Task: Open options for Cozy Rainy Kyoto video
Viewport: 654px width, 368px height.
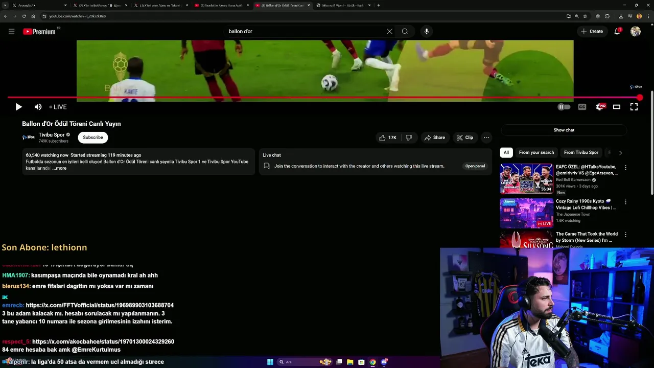Action: [x=625, y=202]
